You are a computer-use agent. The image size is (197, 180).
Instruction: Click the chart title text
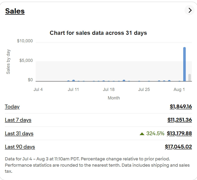(x=98, y=33)
